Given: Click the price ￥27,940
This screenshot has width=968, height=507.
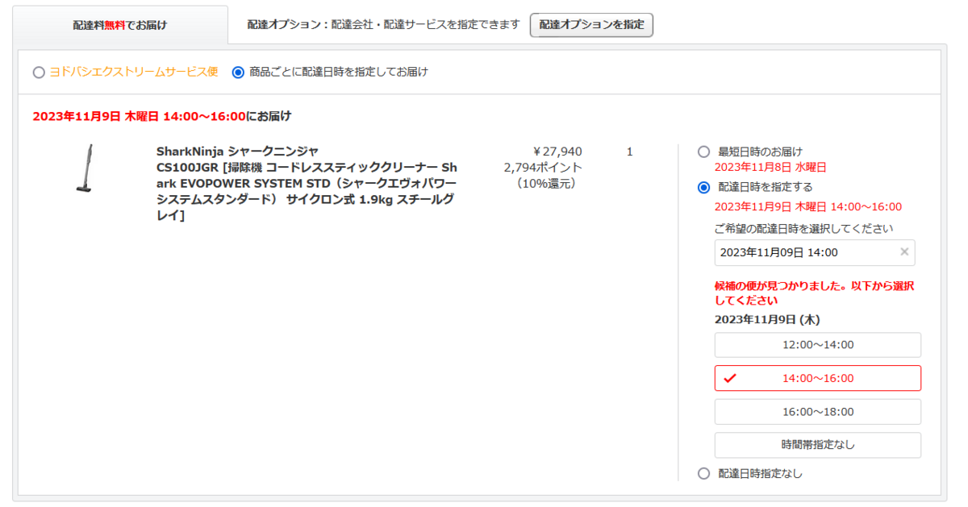Looking at the screenshot, I should (557, 152).
